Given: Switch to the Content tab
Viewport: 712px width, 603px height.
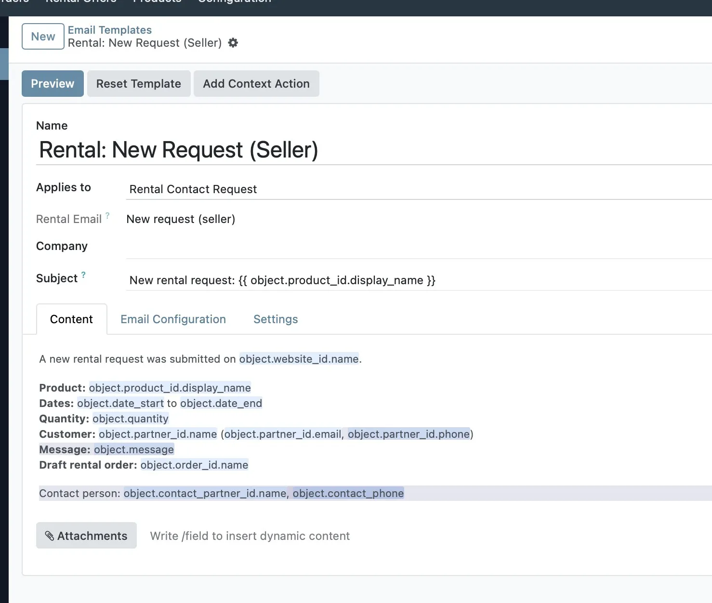Looking at the screenshot, I should click(71, 319).
